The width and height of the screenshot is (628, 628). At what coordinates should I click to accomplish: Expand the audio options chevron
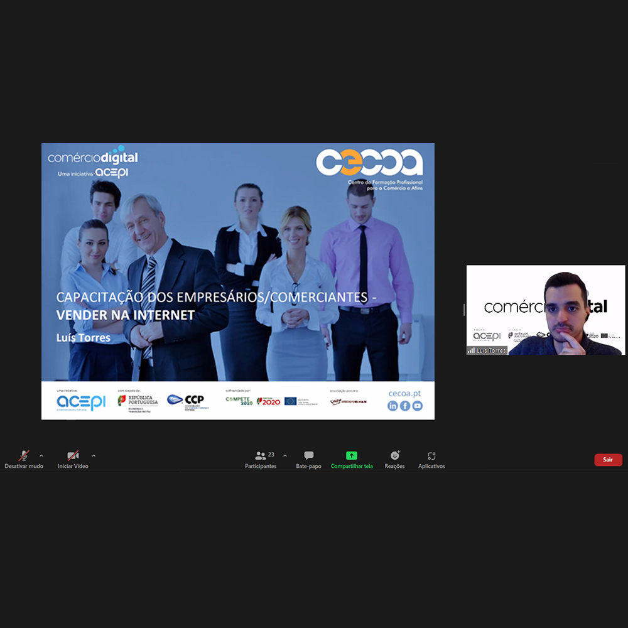point(41,456)
